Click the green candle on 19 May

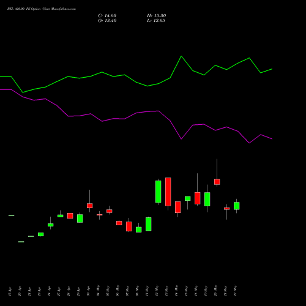pyautogui.click(x=207, y=199)
